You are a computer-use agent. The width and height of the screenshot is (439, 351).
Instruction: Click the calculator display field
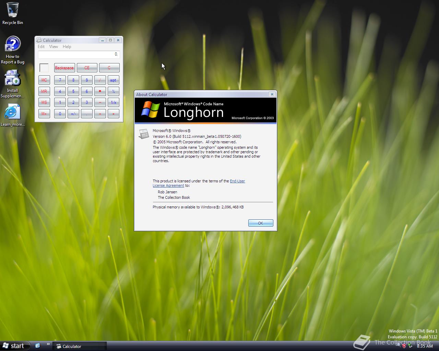click(79, 55)
